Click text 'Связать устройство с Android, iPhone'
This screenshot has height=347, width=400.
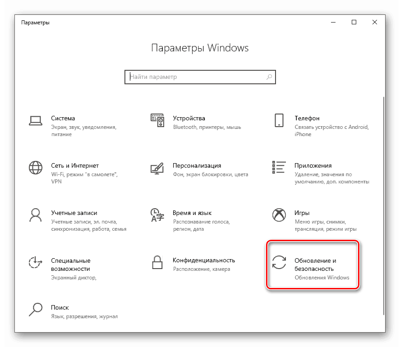point(331,131)
